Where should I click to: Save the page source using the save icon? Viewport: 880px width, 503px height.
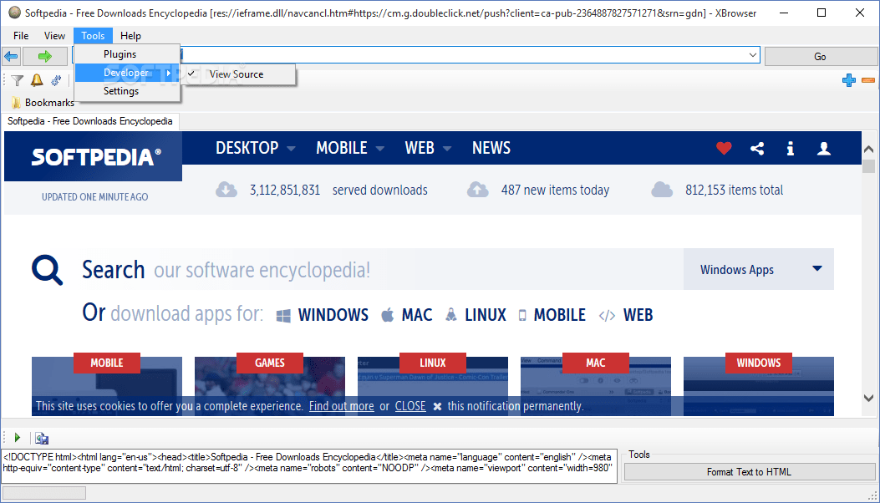[x=42, y=438]
